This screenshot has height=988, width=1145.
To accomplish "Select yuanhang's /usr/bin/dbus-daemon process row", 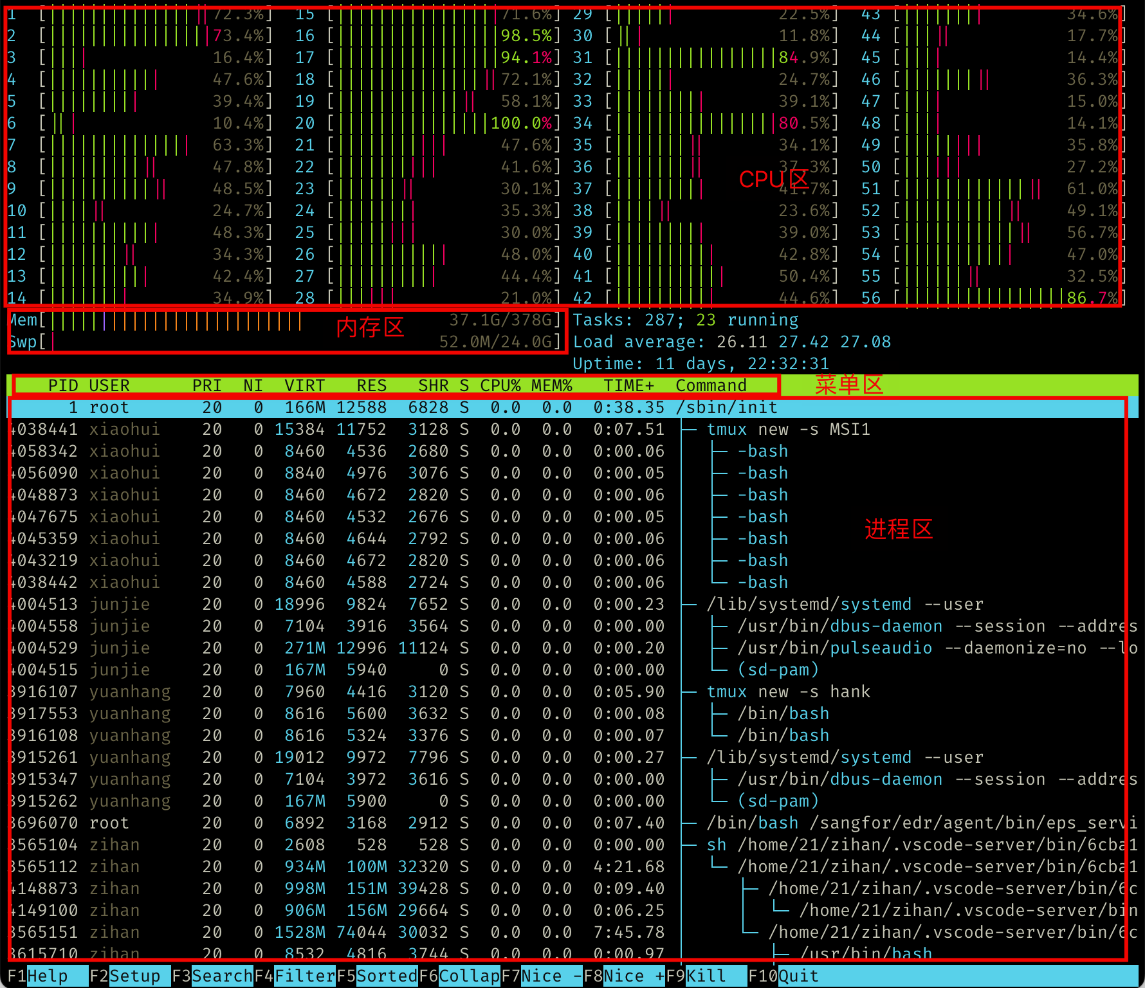I will coord(572,779).
